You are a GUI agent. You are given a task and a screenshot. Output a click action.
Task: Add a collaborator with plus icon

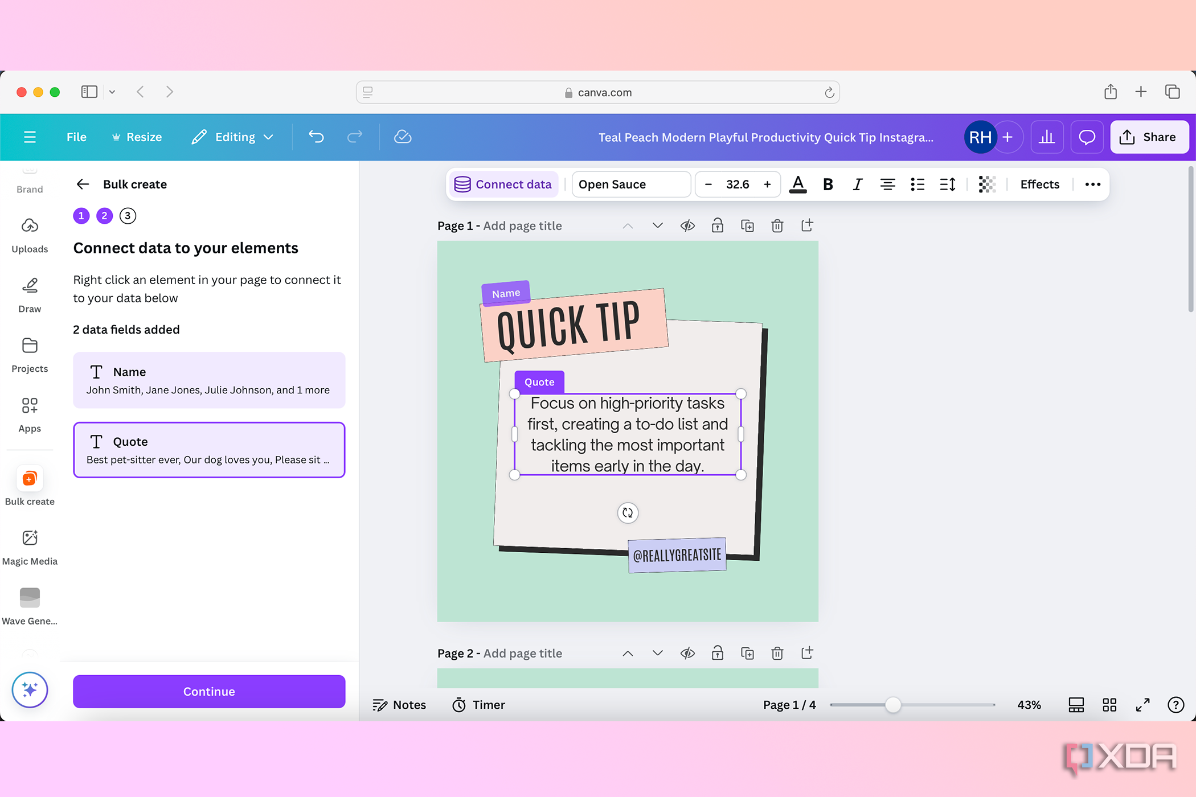click(x=1008, y=137)
